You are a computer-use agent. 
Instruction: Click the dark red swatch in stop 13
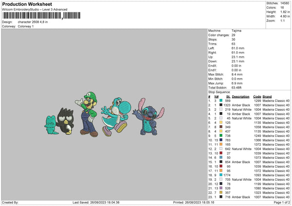click(221, 153)
